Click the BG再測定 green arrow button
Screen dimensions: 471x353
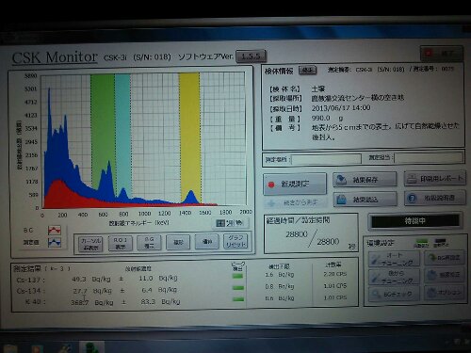point(445,258)
